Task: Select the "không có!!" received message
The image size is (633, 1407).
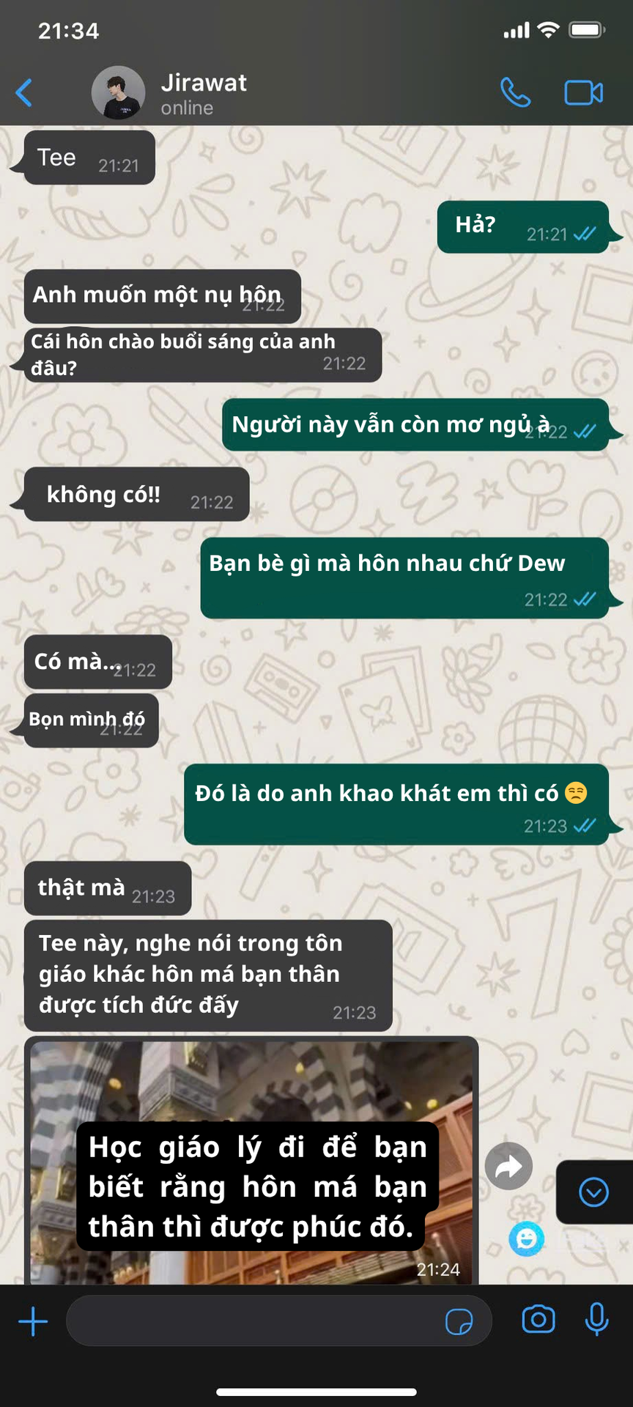Action: 137,495
